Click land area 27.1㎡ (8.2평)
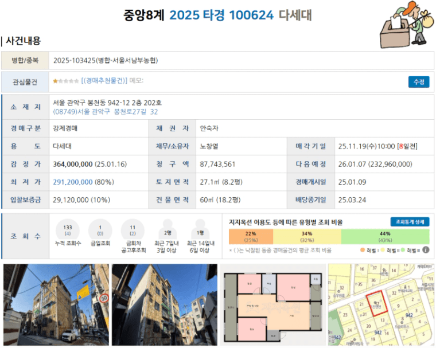Screen dimensions: 436x348 [x=221, y=182]
